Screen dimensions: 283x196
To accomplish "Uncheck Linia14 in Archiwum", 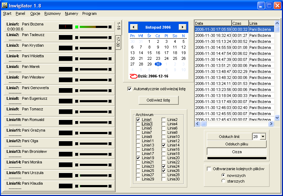I will point(163,145).
